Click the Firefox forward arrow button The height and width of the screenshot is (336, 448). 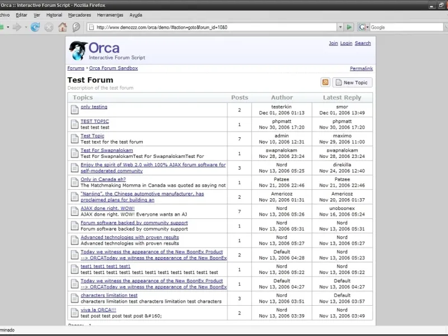(x=17, y=27)
